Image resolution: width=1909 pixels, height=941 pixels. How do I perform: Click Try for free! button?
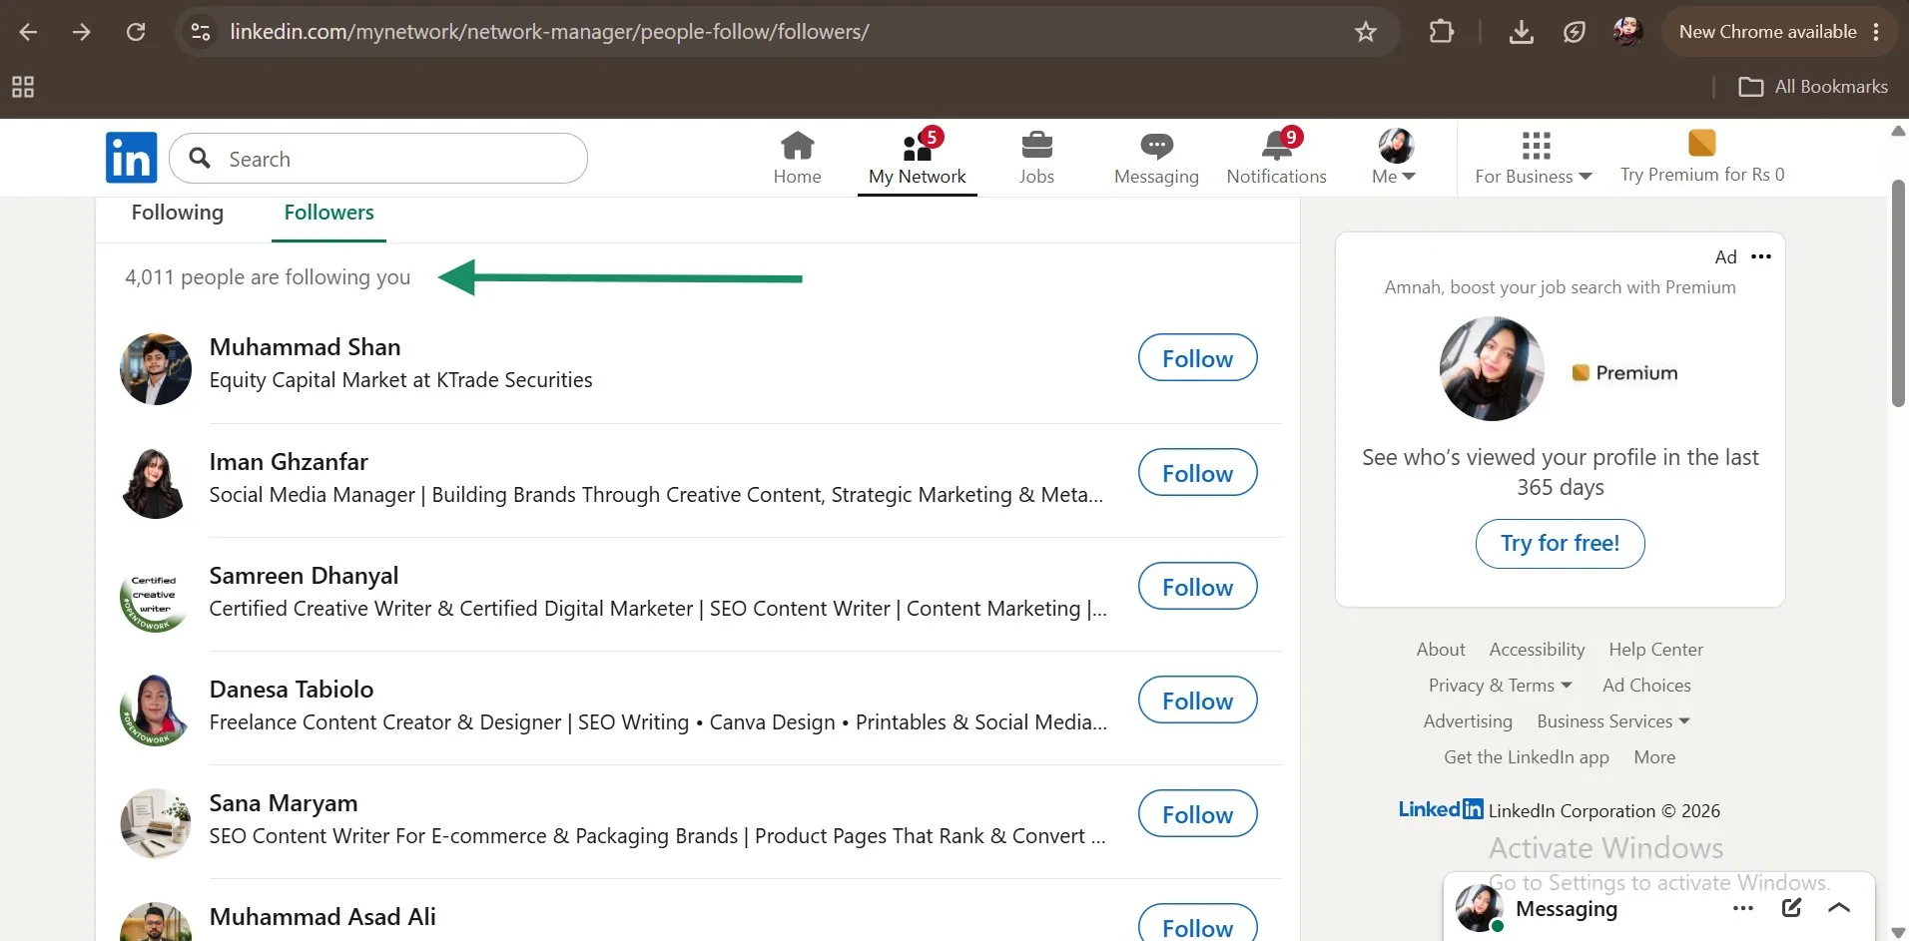pos(1560,544)
